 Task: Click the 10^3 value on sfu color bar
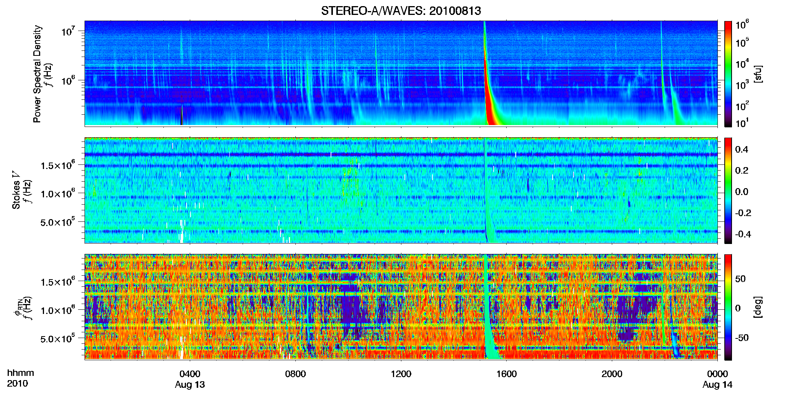[742, 85]
